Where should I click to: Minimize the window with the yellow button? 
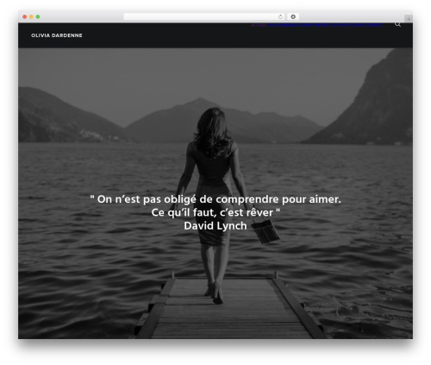point(31,16)
